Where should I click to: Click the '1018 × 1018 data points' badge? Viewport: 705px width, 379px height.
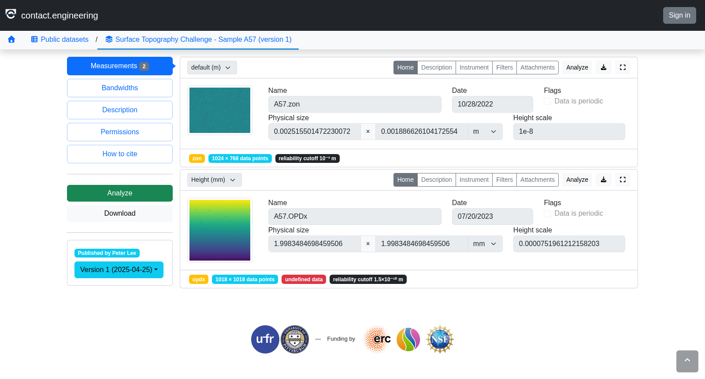[245, 280]
